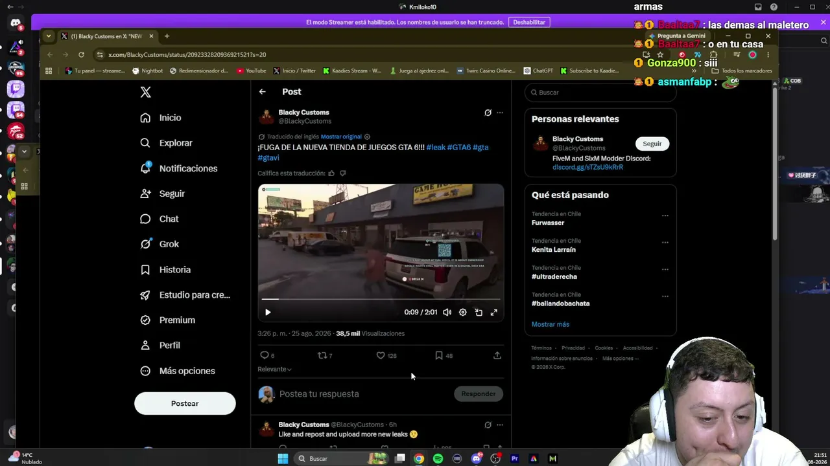Open the main post's more options menu
This screenshot has height=466, width=830.
[500, 113]
